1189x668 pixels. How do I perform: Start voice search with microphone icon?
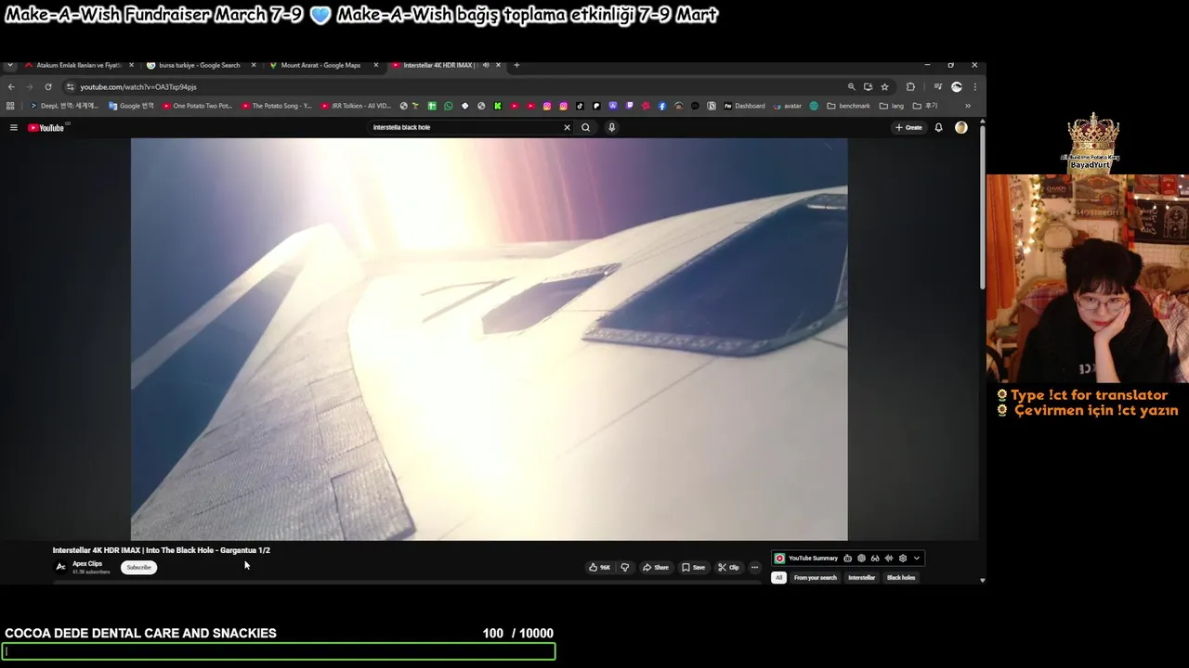[611, 127]
